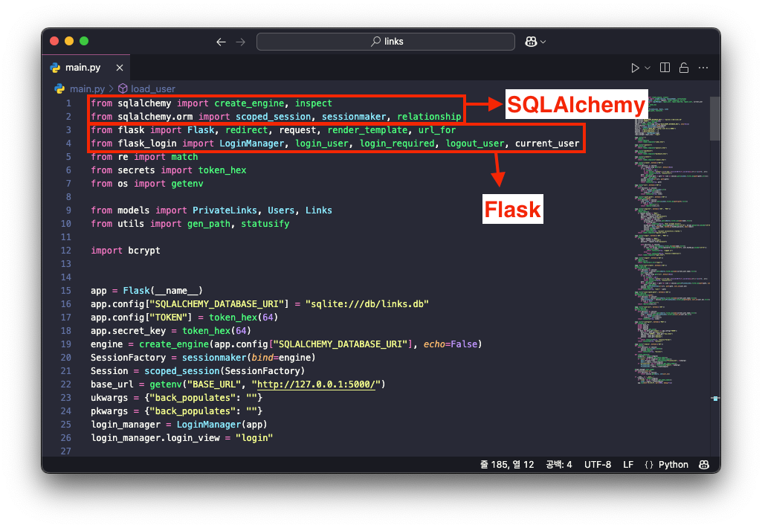Viewport: 762px width, 528px height.
Task: Click the green zoom window button
Action: 84,42
